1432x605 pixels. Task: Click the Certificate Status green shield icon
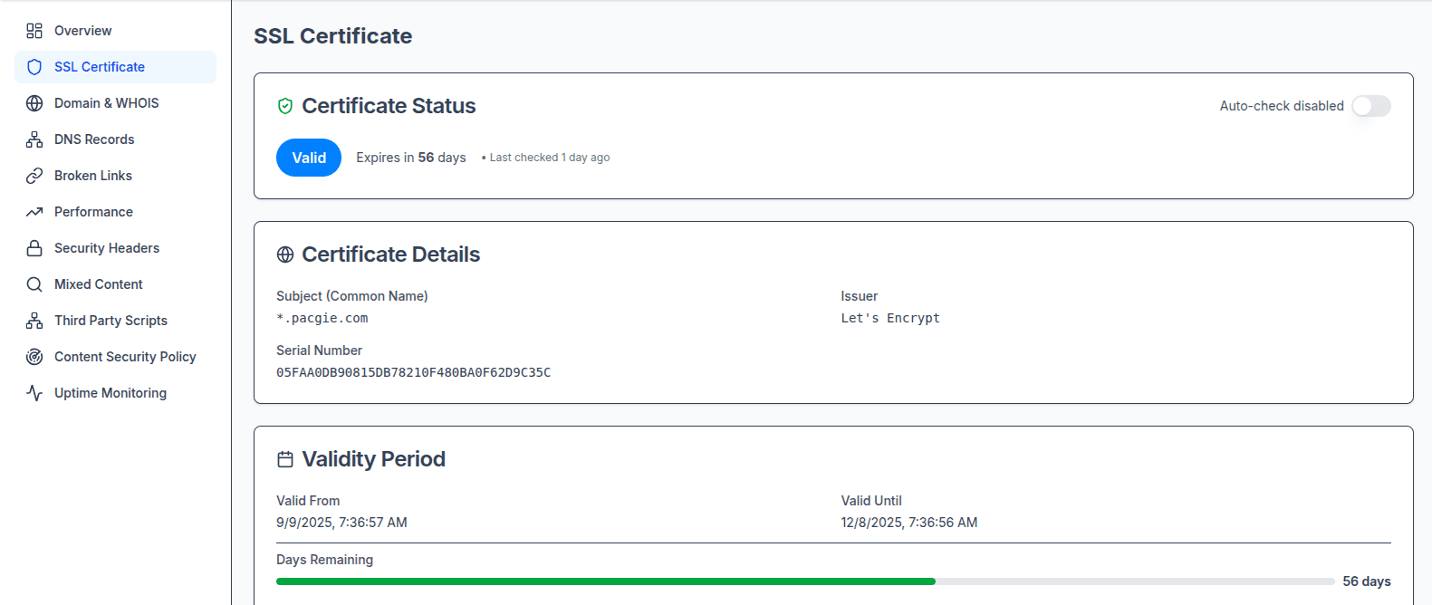tap(284, 105)
